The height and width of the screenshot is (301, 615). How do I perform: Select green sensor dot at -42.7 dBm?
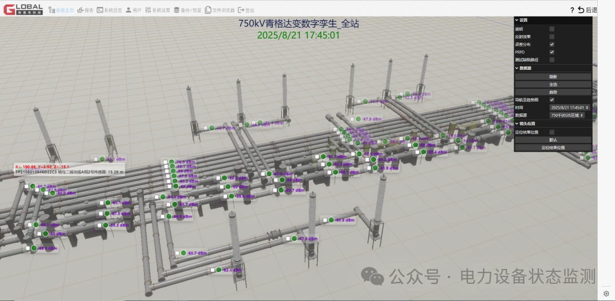212,128
